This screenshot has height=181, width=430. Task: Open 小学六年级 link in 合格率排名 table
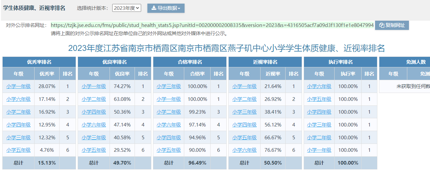pyautogui.click(x=169, y=125)
